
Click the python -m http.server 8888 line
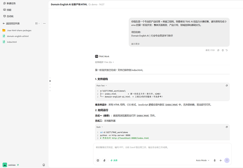tap(115, 135)
